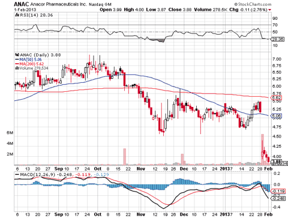Click Oct on the date axis below MACD
Screen dimensions: 288x218
98,214
